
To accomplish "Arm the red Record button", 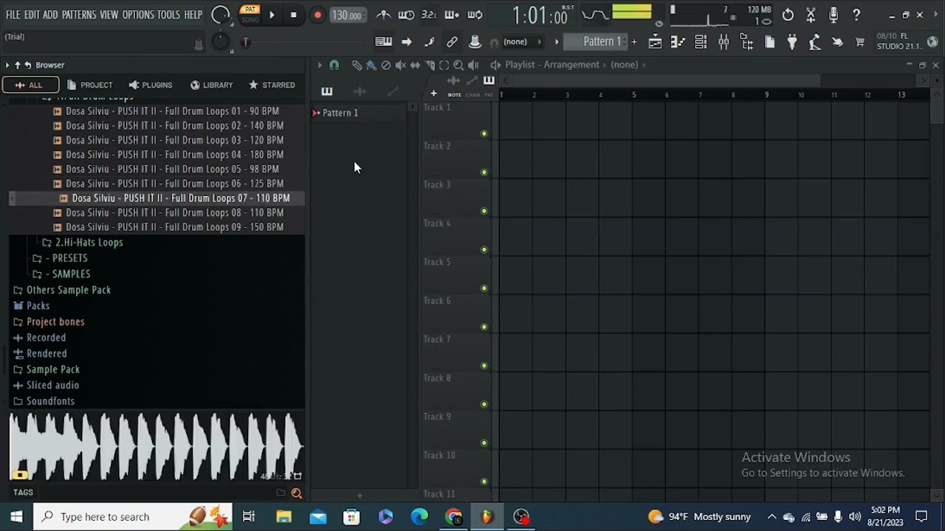I will pyautogui.click(x=317, y=15).
